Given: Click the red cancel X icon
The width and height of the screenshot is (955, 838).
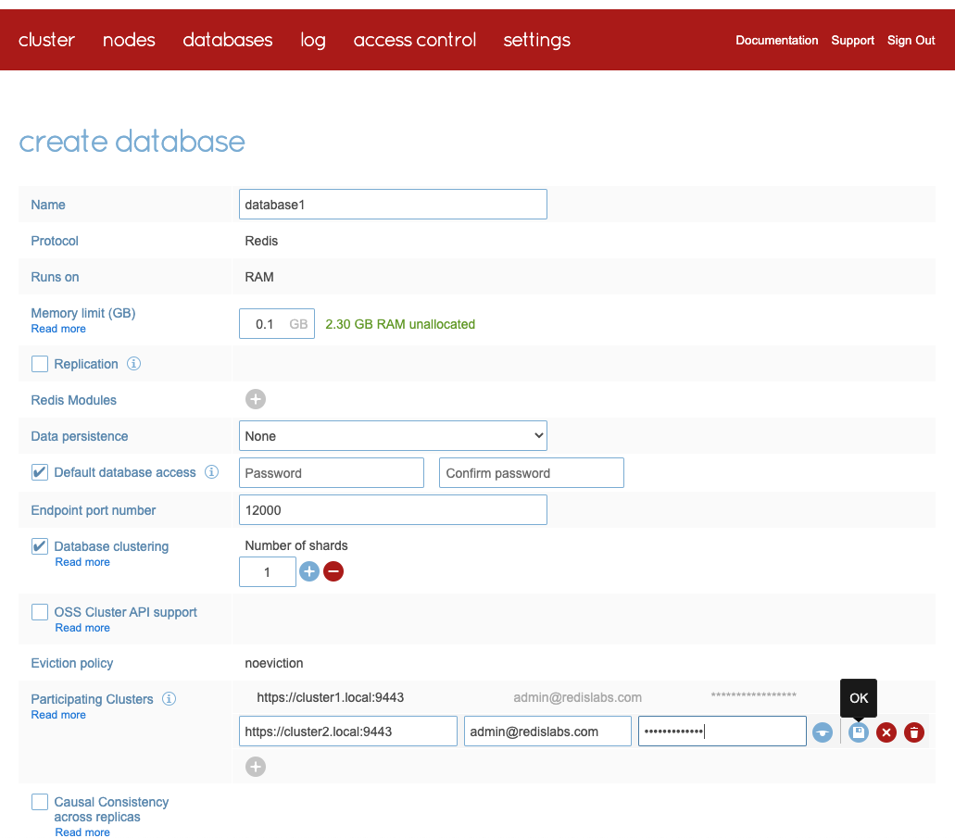Looking at the screenshot, I should point(886,732).
